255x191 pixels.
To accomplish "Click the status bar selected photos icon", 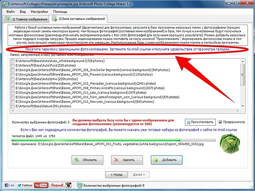I will coord(80,185).
